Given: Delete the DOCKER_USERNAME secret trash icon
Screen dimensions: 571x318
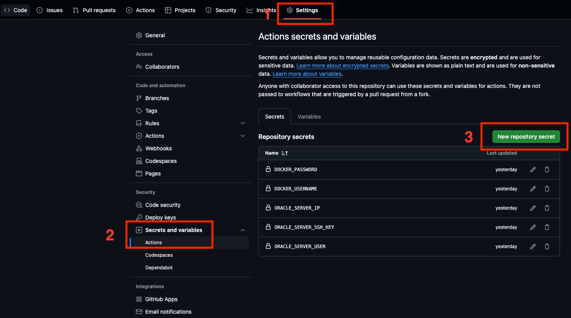Looking at the screenshot, I should click(547, 189).
